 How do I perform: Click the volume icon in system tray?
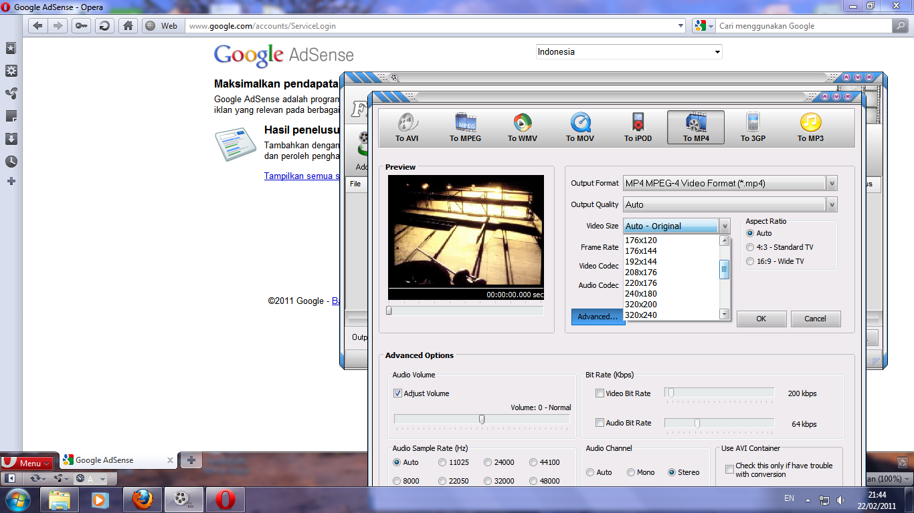(840, 500)
